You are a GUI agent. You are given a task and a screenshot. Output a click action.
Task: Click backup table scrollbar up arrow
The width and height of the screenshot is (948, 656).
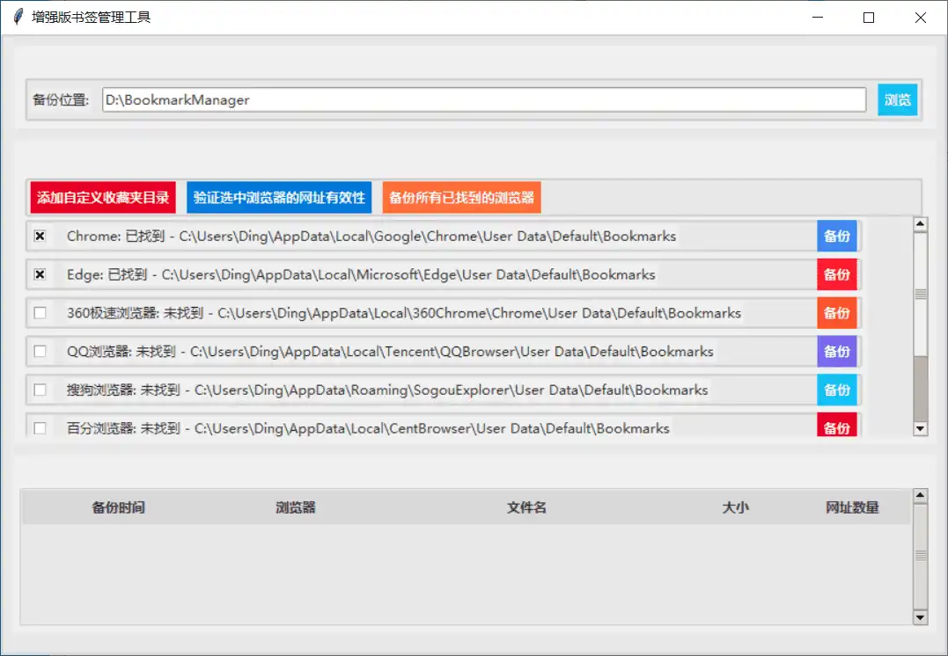920,496
